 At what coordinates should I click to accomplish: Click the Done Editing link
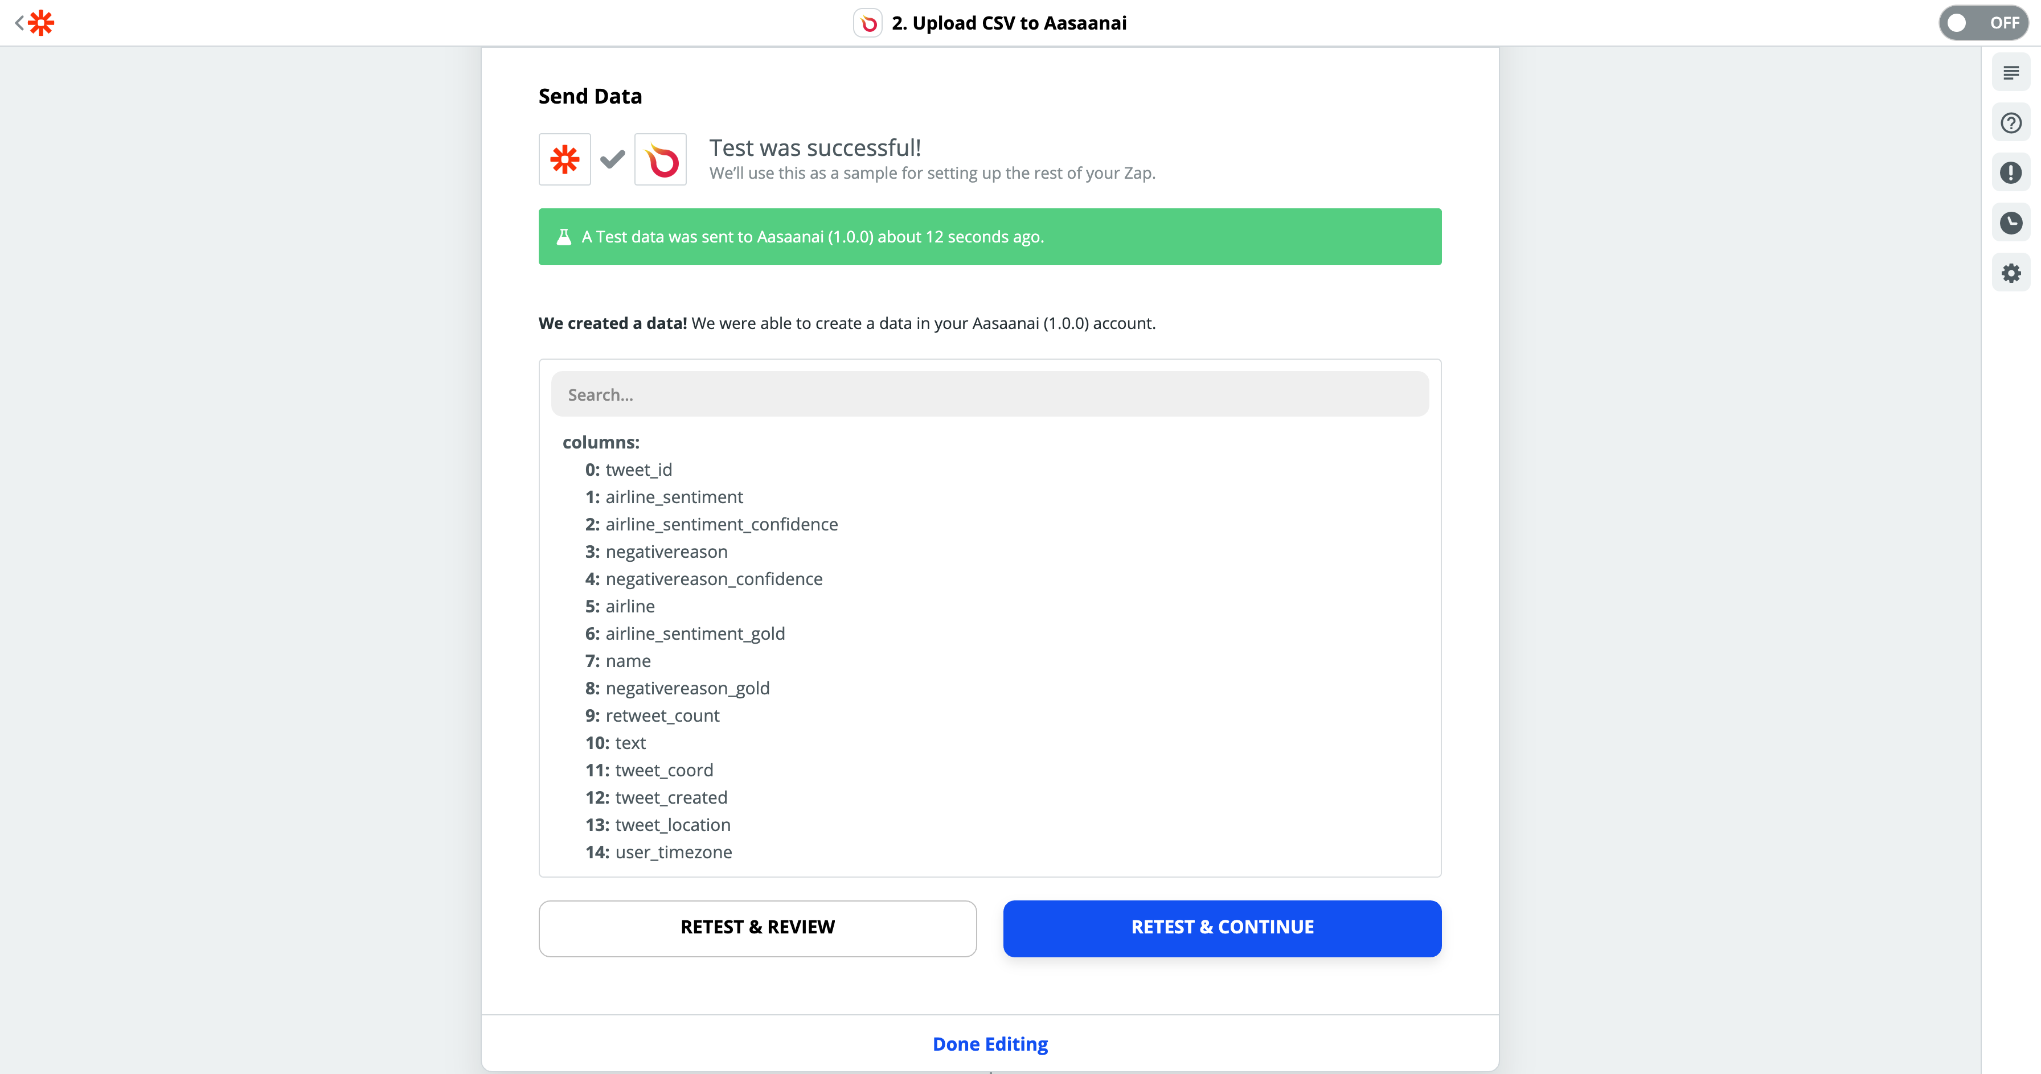point(990,1044)
